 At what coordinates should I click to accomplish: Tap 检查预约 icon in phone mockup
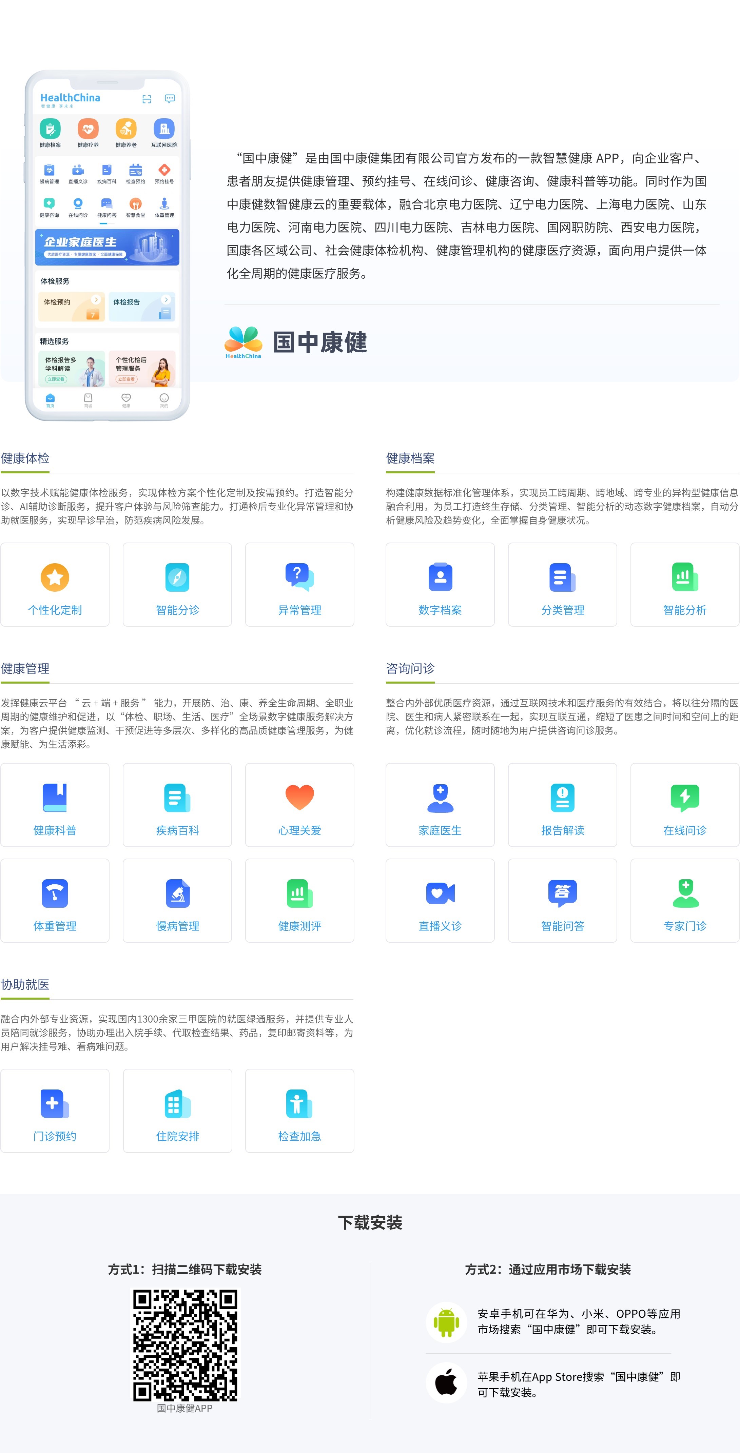tap(135, 170)
